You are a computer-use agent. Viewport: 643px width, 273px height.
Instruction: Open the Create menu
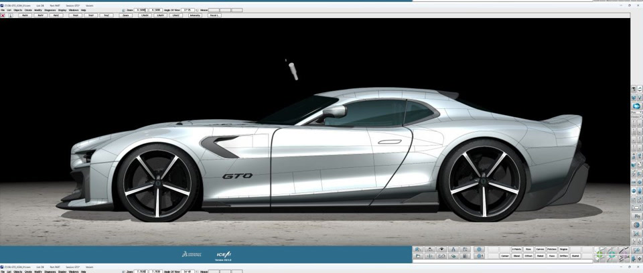pyautogui.click(x=28, y=10)
